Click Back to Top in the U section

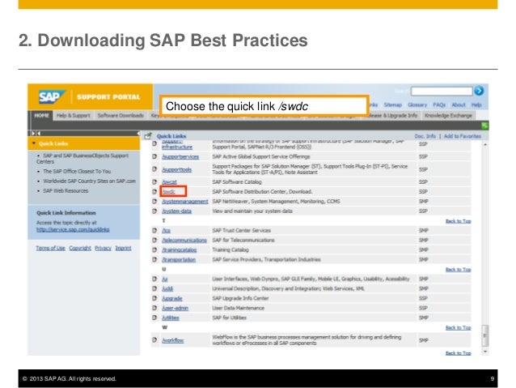[x=458, y=269]
